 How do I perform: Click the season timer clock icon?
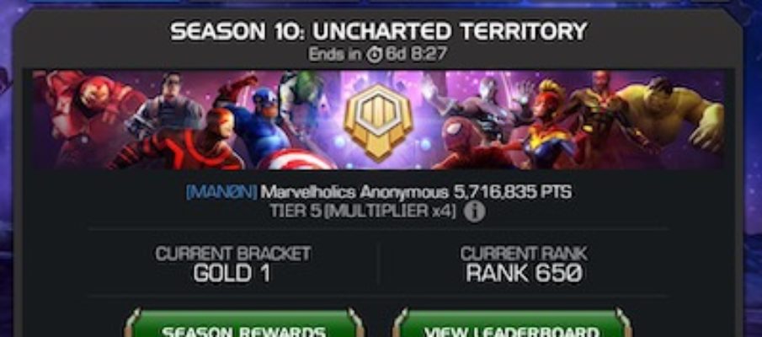pyautogui.click(x=375, y=55)
